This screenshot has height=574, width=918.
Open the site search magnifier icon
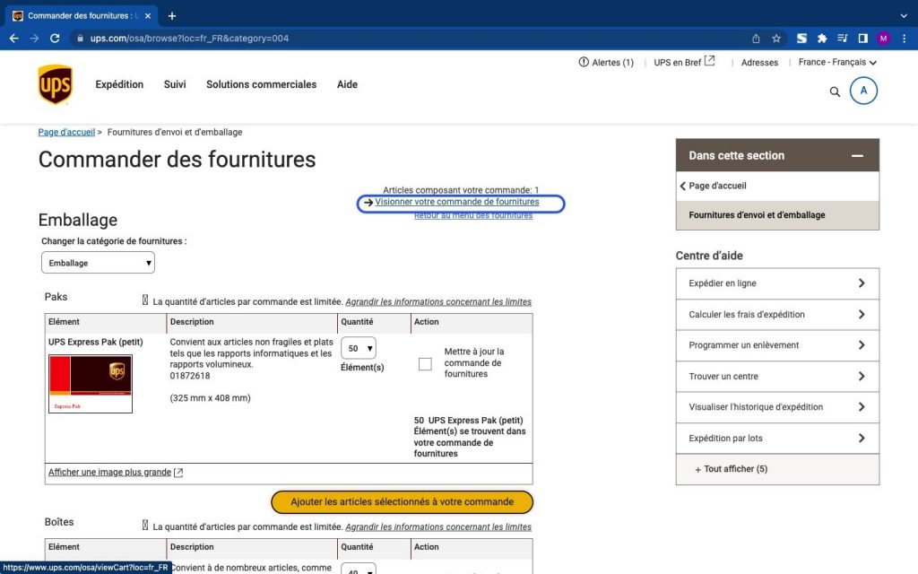[835, 91]
